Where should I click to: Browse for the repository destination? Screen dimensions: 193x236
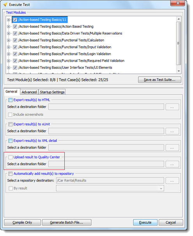[x=172, y=181]
